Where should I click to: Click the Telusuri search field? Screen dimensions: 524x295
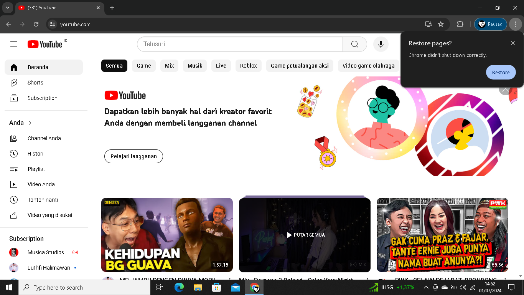[240, 44]
